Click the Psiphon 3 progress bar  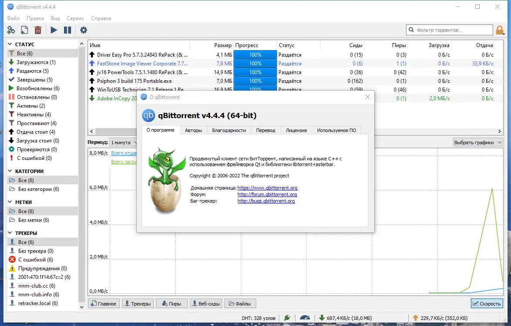coord(255,81)
